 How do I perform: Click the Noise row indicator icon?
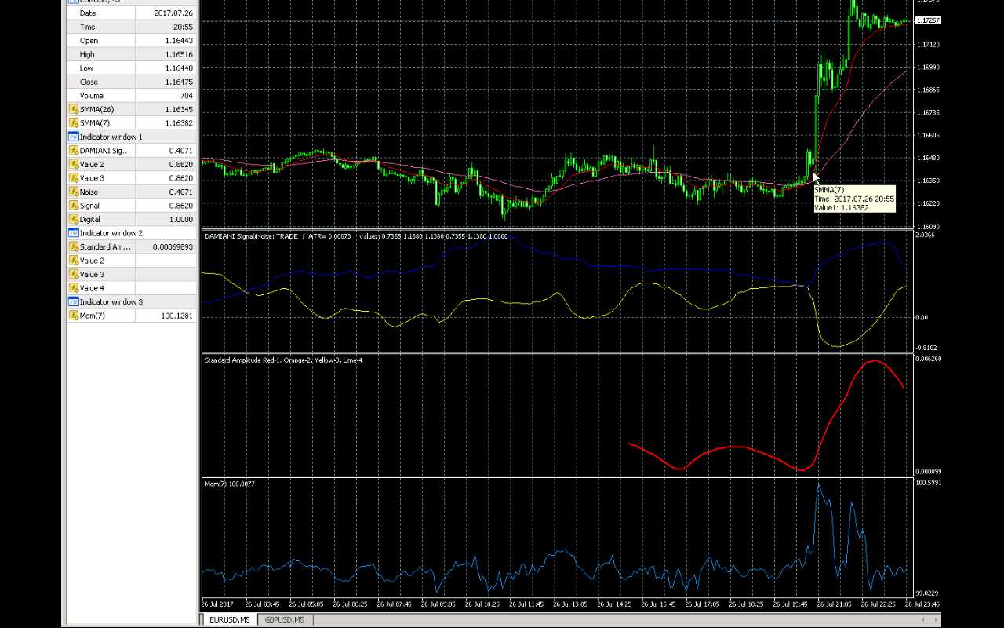tap(74, 192)
